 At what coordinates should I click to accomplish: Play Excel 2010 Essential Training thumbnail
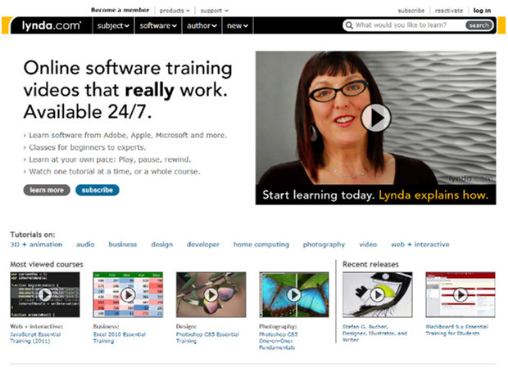pyautogui.click(x=128, y=294)
